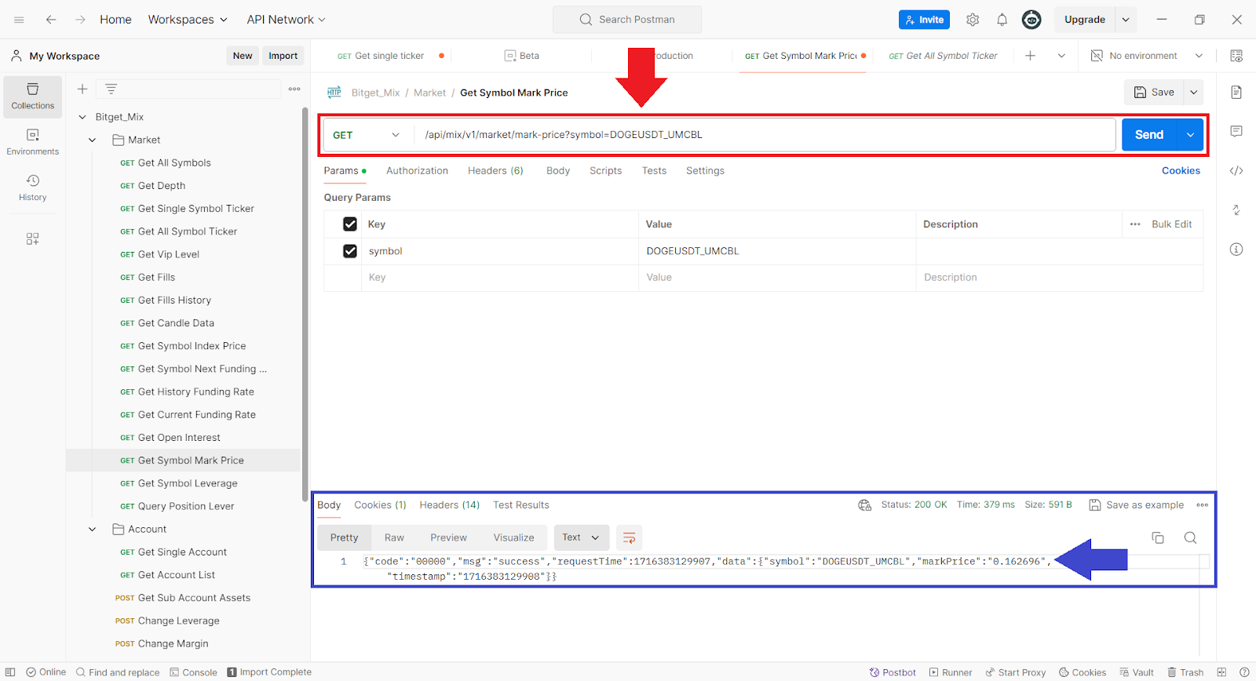This screenshot has width=1256, height=681.
Task: Toggle response line wrap icon
Action: [629, 537]
